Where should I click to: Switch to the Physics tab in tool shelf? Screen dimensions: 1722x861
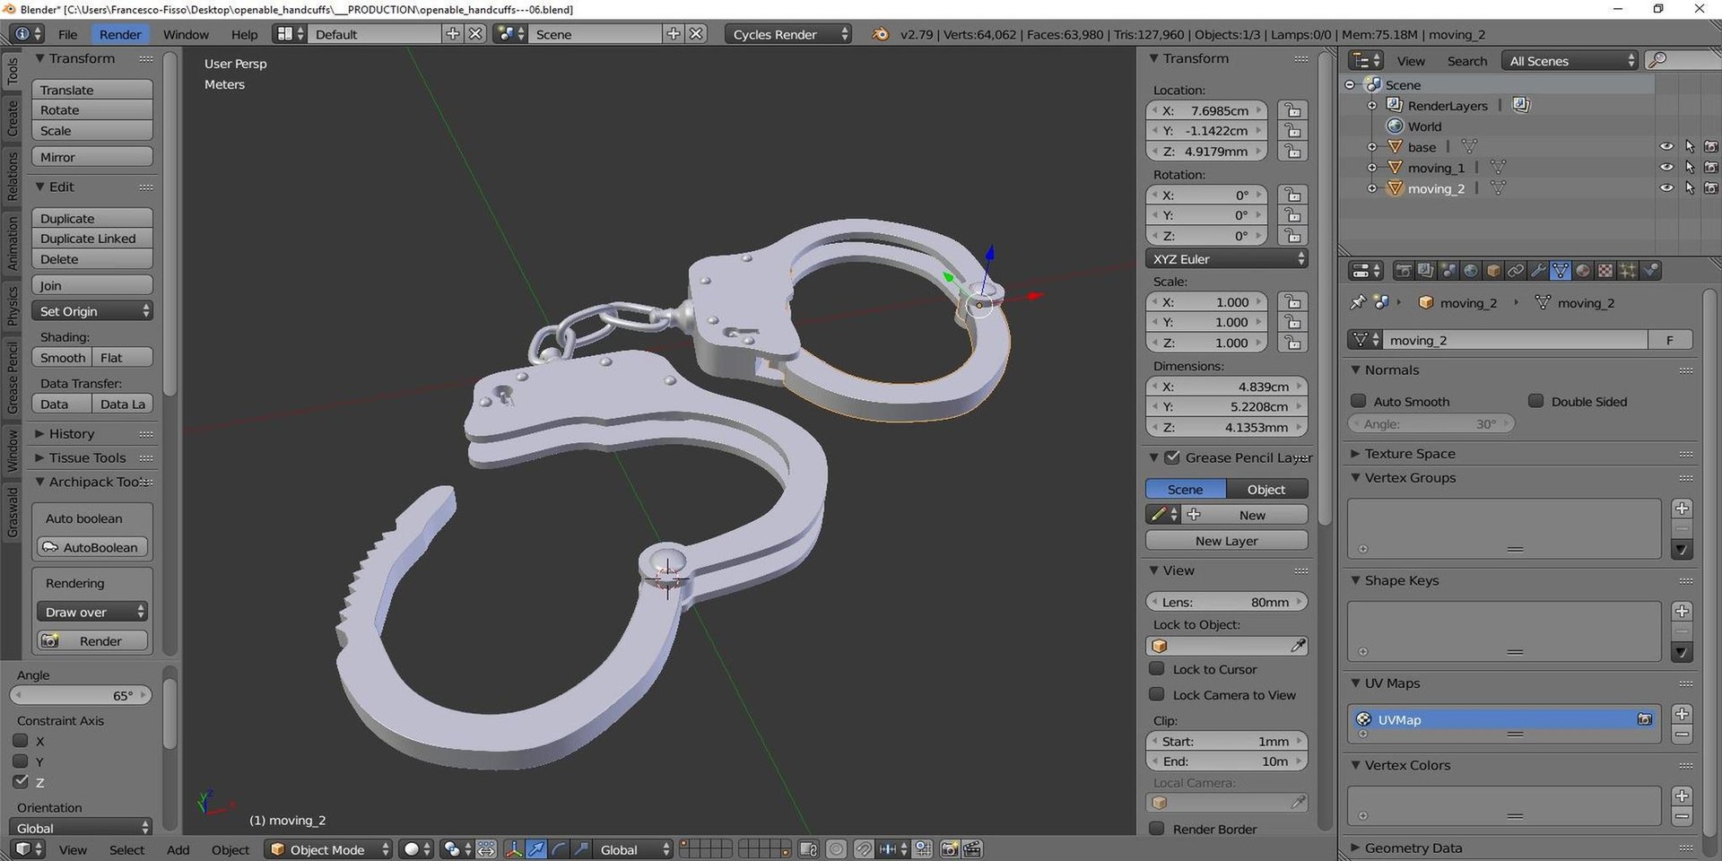pos(12,305)
